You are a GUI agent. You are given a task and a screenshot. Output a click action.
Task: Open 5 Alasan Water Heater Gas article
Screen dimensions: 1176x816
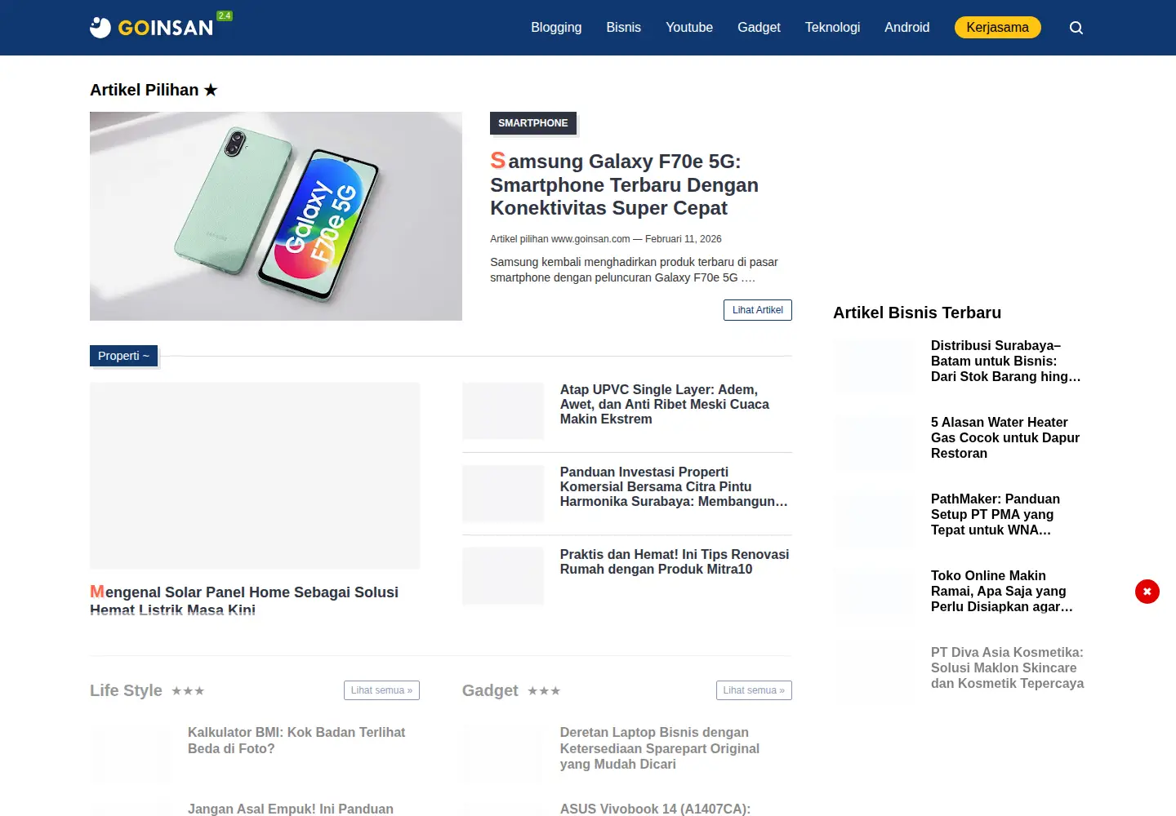point(1005,437)
